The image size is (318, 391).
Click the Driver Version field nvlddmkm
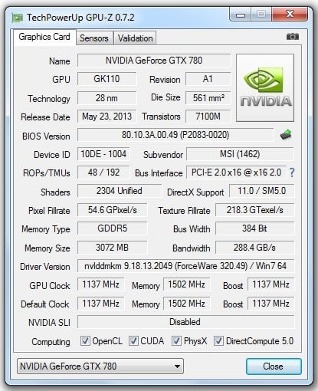(185, 266)
